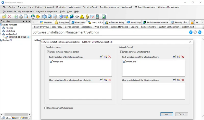
Task: Switch to the User bottom tab
Action: pyautogui.click(x=16, y=118)
